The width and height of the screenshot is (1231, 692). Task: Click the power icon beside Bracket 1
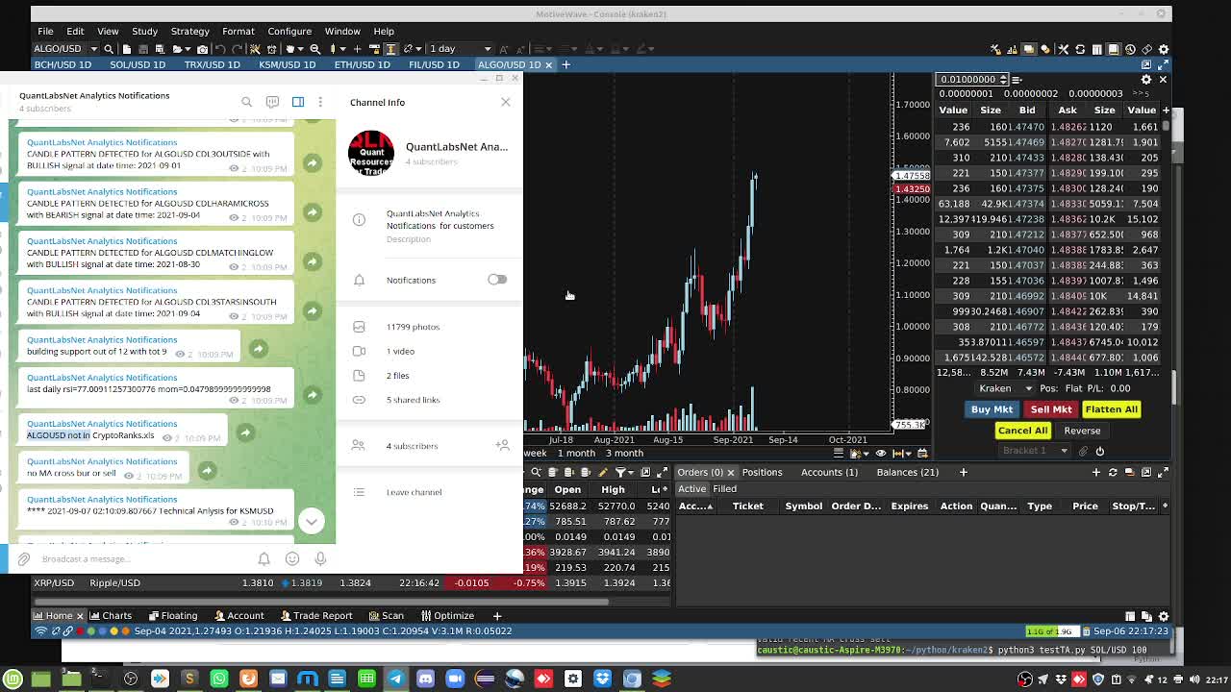tap(1099, 451)
